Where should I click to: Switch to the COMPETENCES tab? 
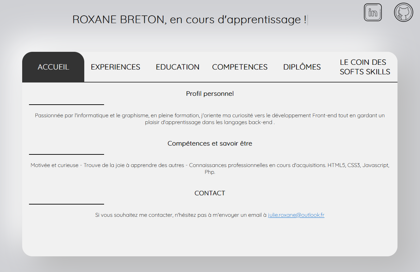point(240,67)
